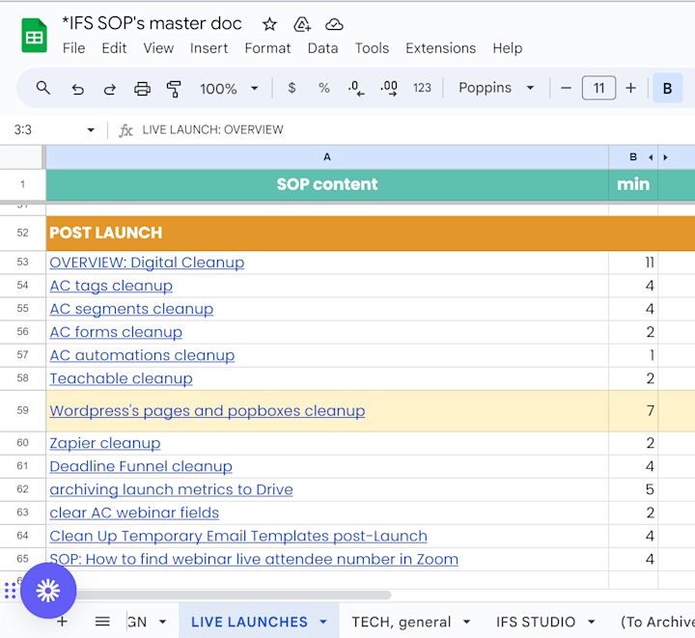Check the cloud save status icon
Image resolution: width=695 pixels, height=638 pixels.
[x=334, y=24]
